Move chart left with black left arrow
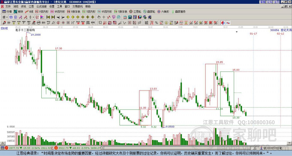The width and height of the screenshot is (292, 156). 58,17
